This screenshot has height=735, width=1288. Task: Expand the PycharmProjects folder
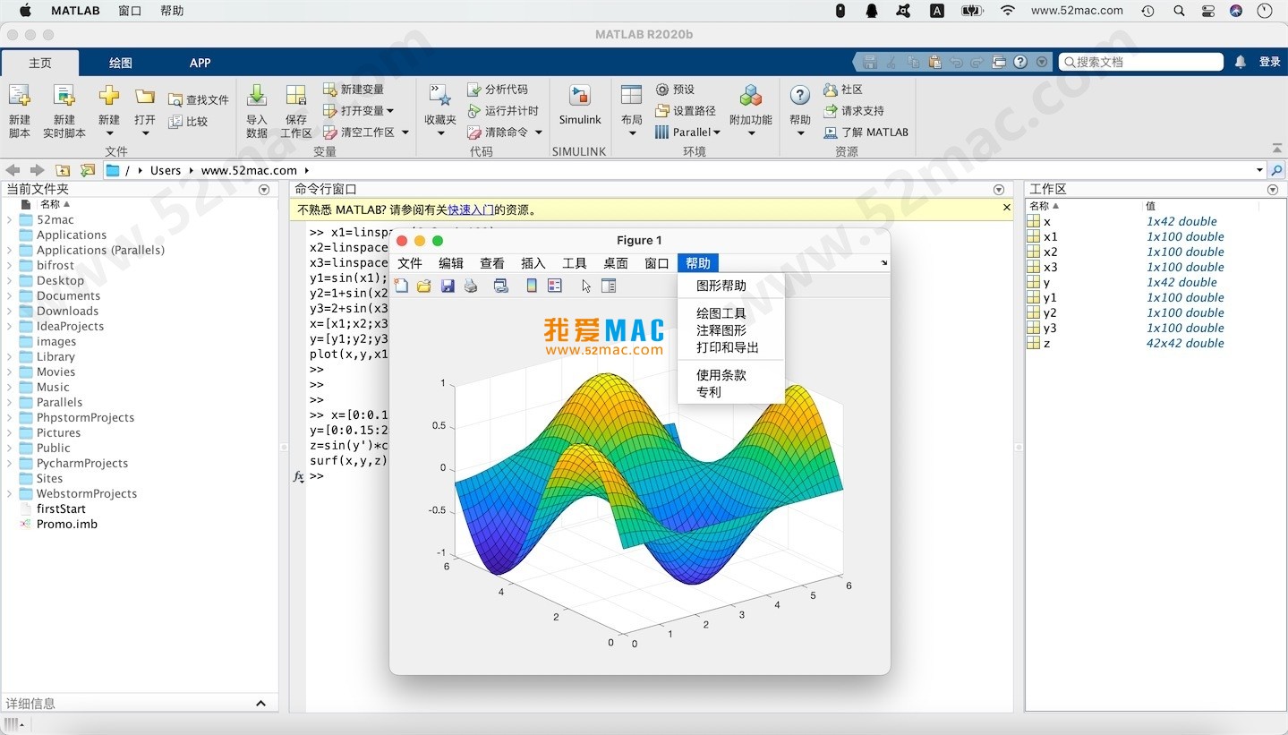[x=9, y=463]
